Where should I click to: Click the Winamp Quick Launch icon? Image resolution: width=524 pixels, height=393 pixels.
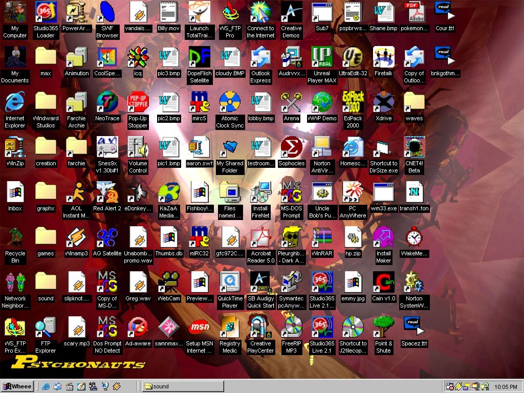(x=117, y=387)
